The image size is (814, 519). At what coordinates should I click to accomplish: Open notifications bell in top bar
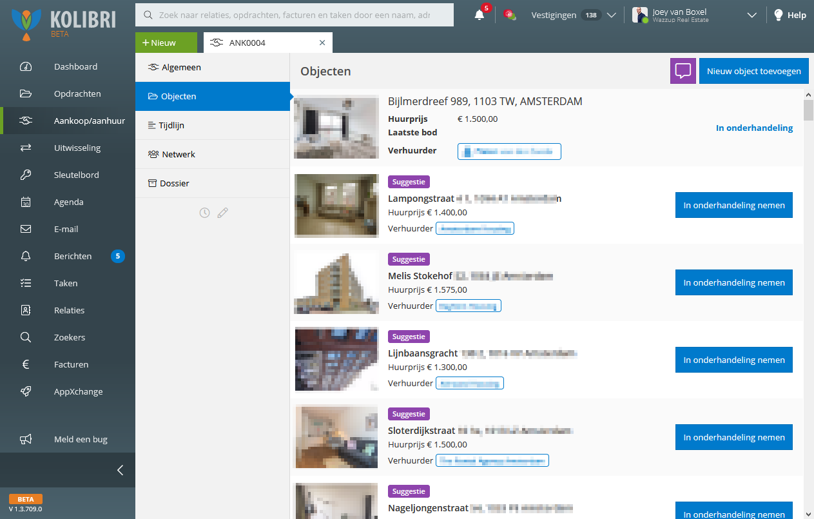[x=479, y=15]
